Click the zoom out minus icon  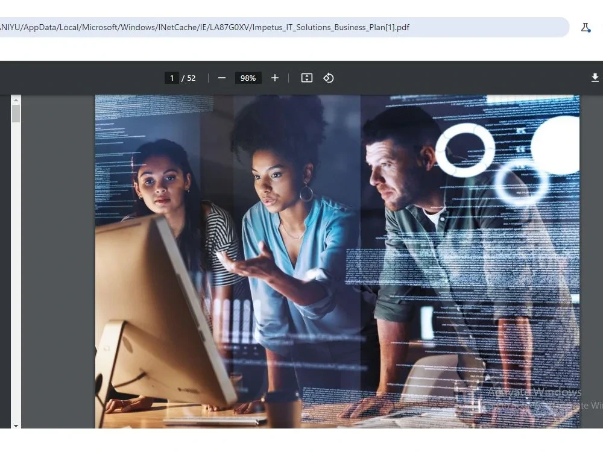point(221,78)
